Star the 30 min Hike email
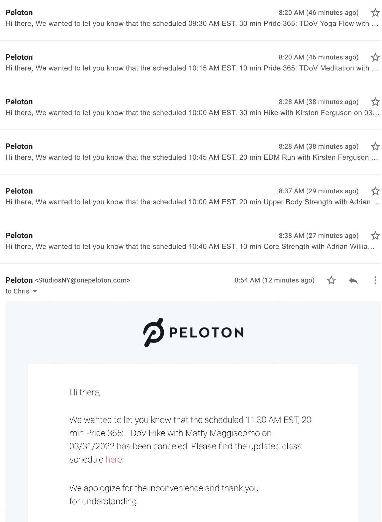This screenshot has height=522, width=382. pyautogui.click(x=375, y=102)
